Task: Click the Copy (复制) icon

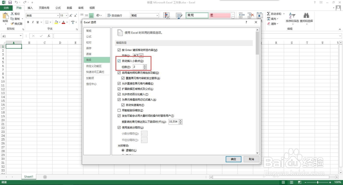Action: [12, 19]
